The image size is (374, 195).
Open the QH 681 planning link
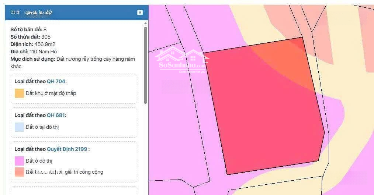[x=55, y=115]
